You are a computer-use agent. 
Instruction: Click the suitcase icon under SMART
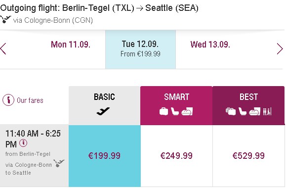tap(163, 111)
